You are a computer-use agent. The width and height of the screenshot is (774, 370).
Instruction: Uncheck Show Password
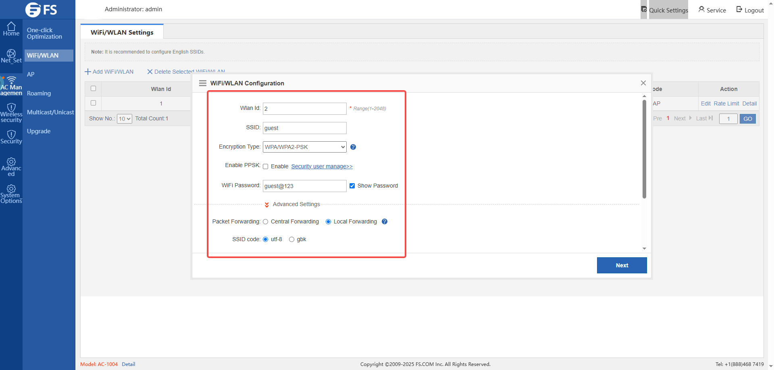point(352,186)
